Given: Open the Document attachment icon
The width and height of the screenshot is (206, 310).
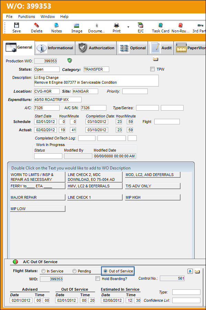Looking at the screenshot, I should [97, 25].
